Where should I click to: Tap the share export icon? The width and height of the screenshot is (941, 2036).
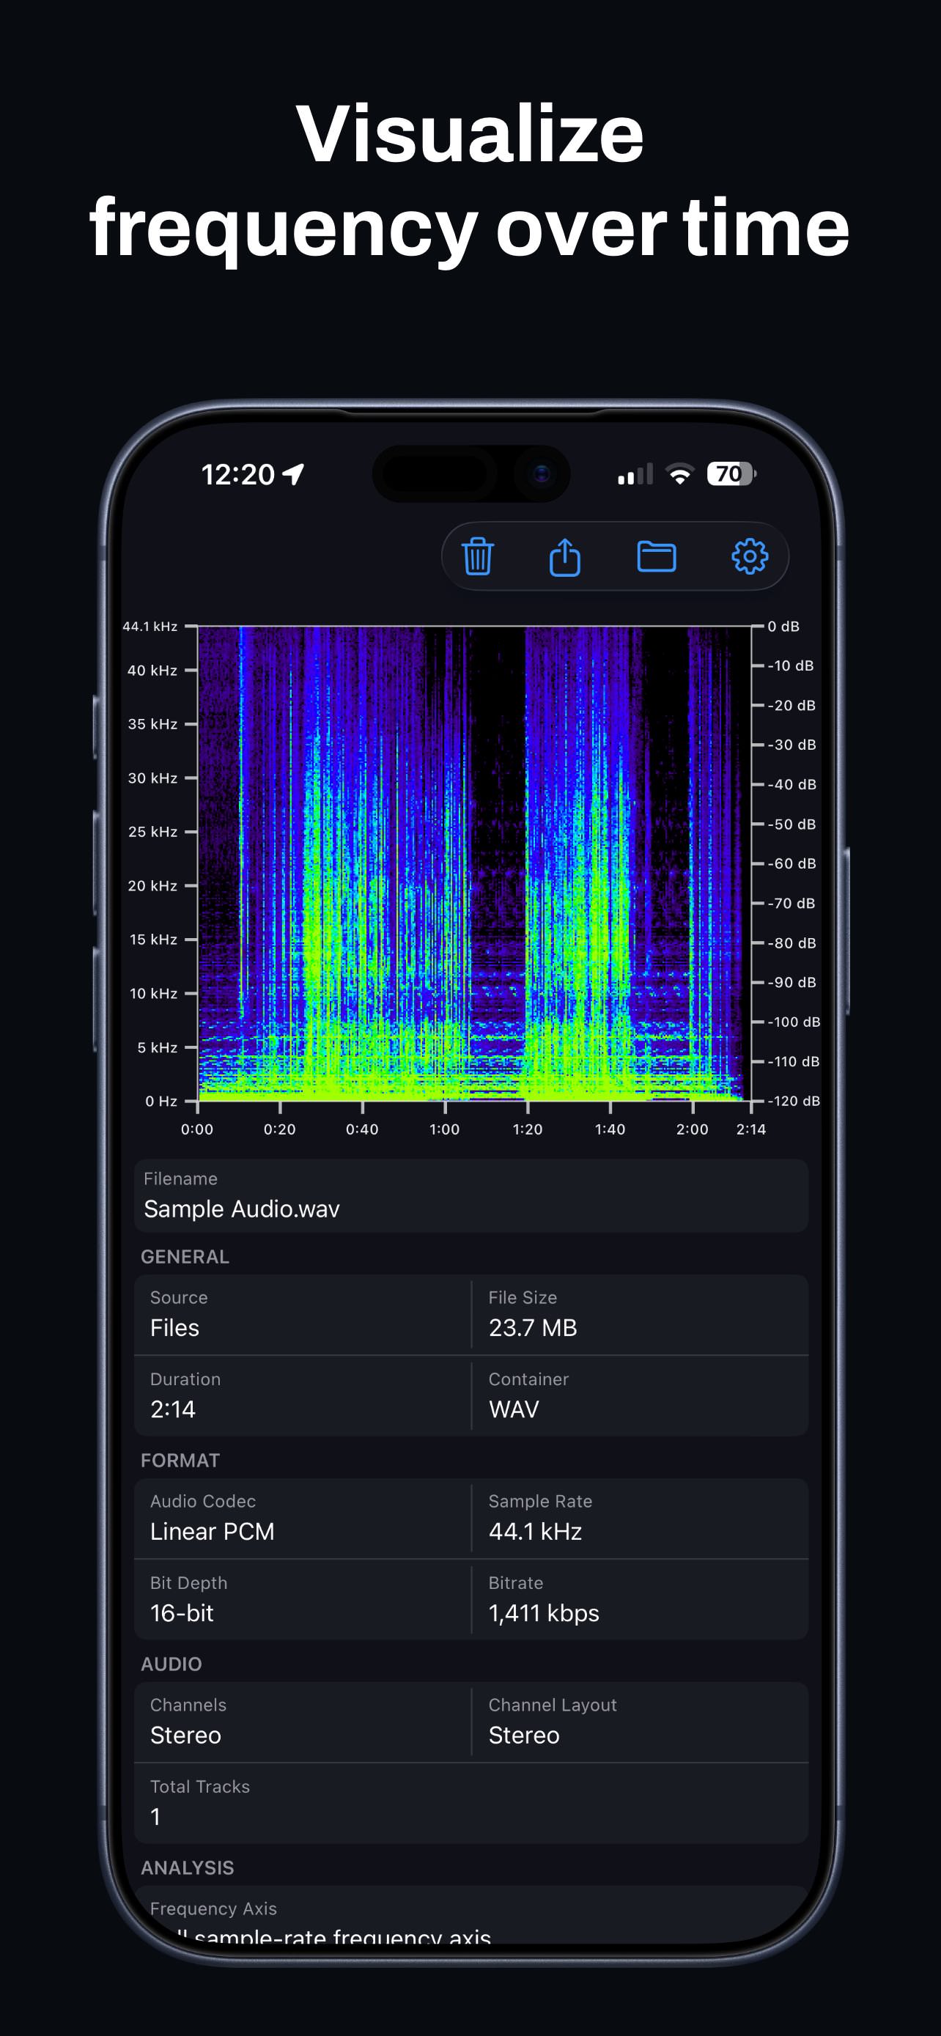[565, 556]
